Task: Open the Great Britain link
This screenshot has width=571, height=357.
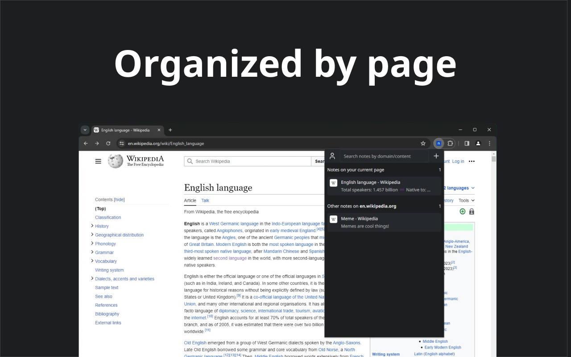Action: click(x=201, y=245)
